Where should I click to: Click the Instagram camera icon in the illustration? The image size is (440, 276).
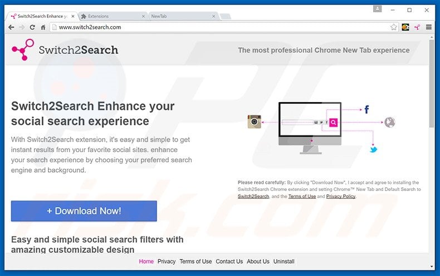tap(254, 122)
